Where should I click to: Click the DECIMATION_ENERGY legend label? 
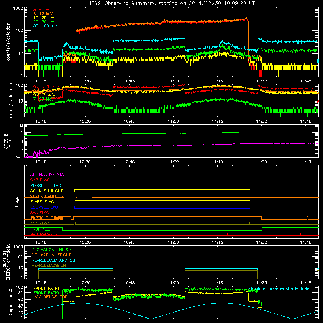click(x=52, y=250)
